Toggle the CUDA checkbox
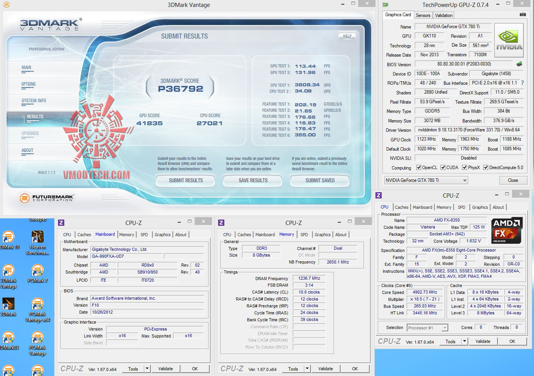The height and width of the screenshot is (376, 534). (443, 168)
